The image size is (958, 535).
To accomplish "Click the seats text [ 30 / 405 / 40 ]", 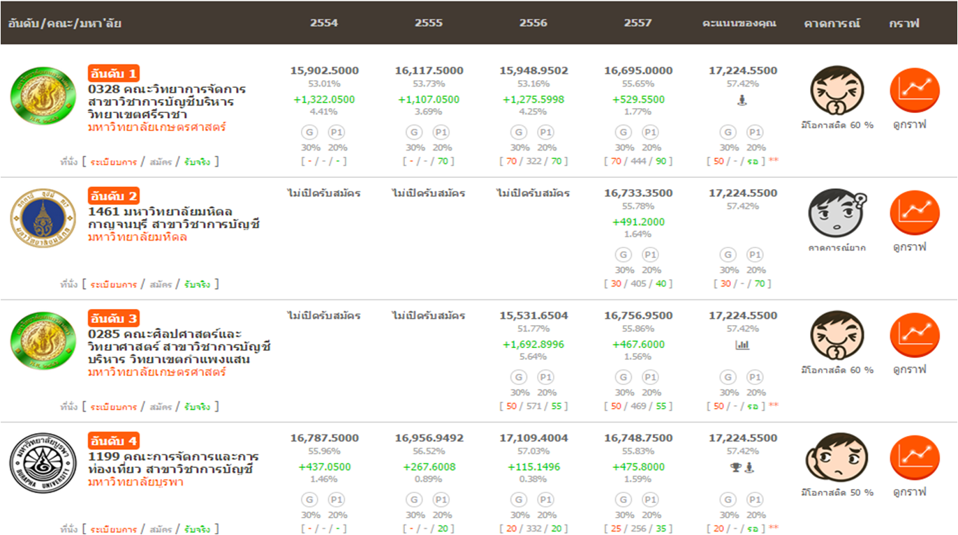I will point(638,285).
